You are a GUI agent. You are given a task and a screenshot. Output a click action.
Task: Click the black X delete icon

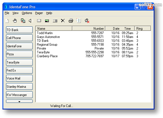point(63,21)
